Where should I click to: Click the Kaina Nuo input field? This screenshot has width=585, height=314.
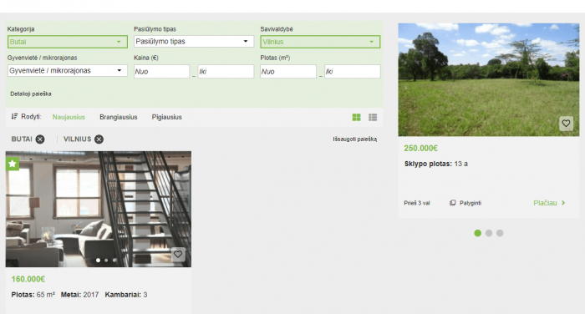tap(161, 72)
